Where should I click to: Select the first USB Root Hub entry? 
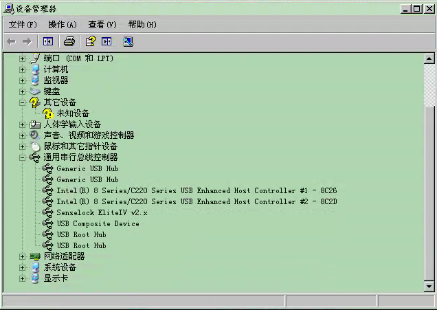[x=81, y=234]
